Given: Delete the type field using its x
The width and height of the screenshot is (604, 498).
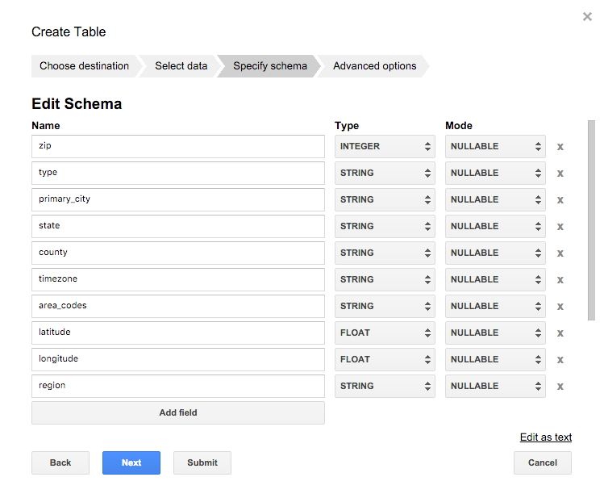Looking at the screenshot, I should point(560,174).
